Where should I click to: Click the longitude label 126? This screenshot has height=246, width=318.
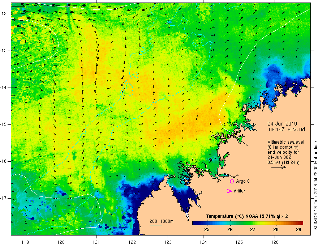(275, 242)
